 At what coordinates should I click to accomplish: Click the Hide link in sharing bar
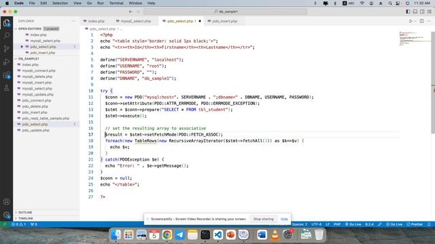coord(284,219)
